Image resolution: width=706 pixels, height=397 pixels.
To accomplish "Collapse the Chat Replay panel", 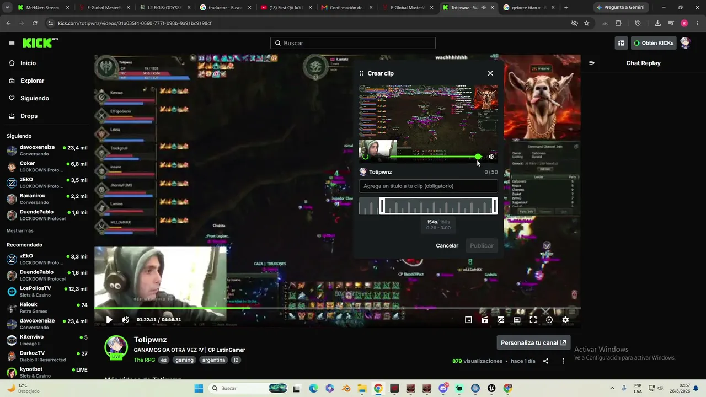I will [x=592, y=63].
